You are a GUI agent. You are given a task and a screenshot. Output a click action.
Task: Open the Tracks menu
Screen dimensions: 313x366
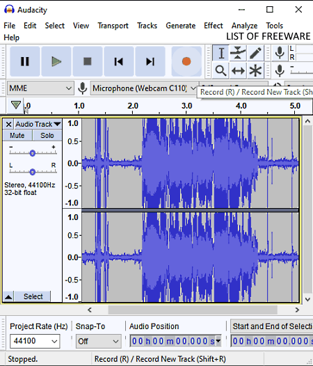147,26
